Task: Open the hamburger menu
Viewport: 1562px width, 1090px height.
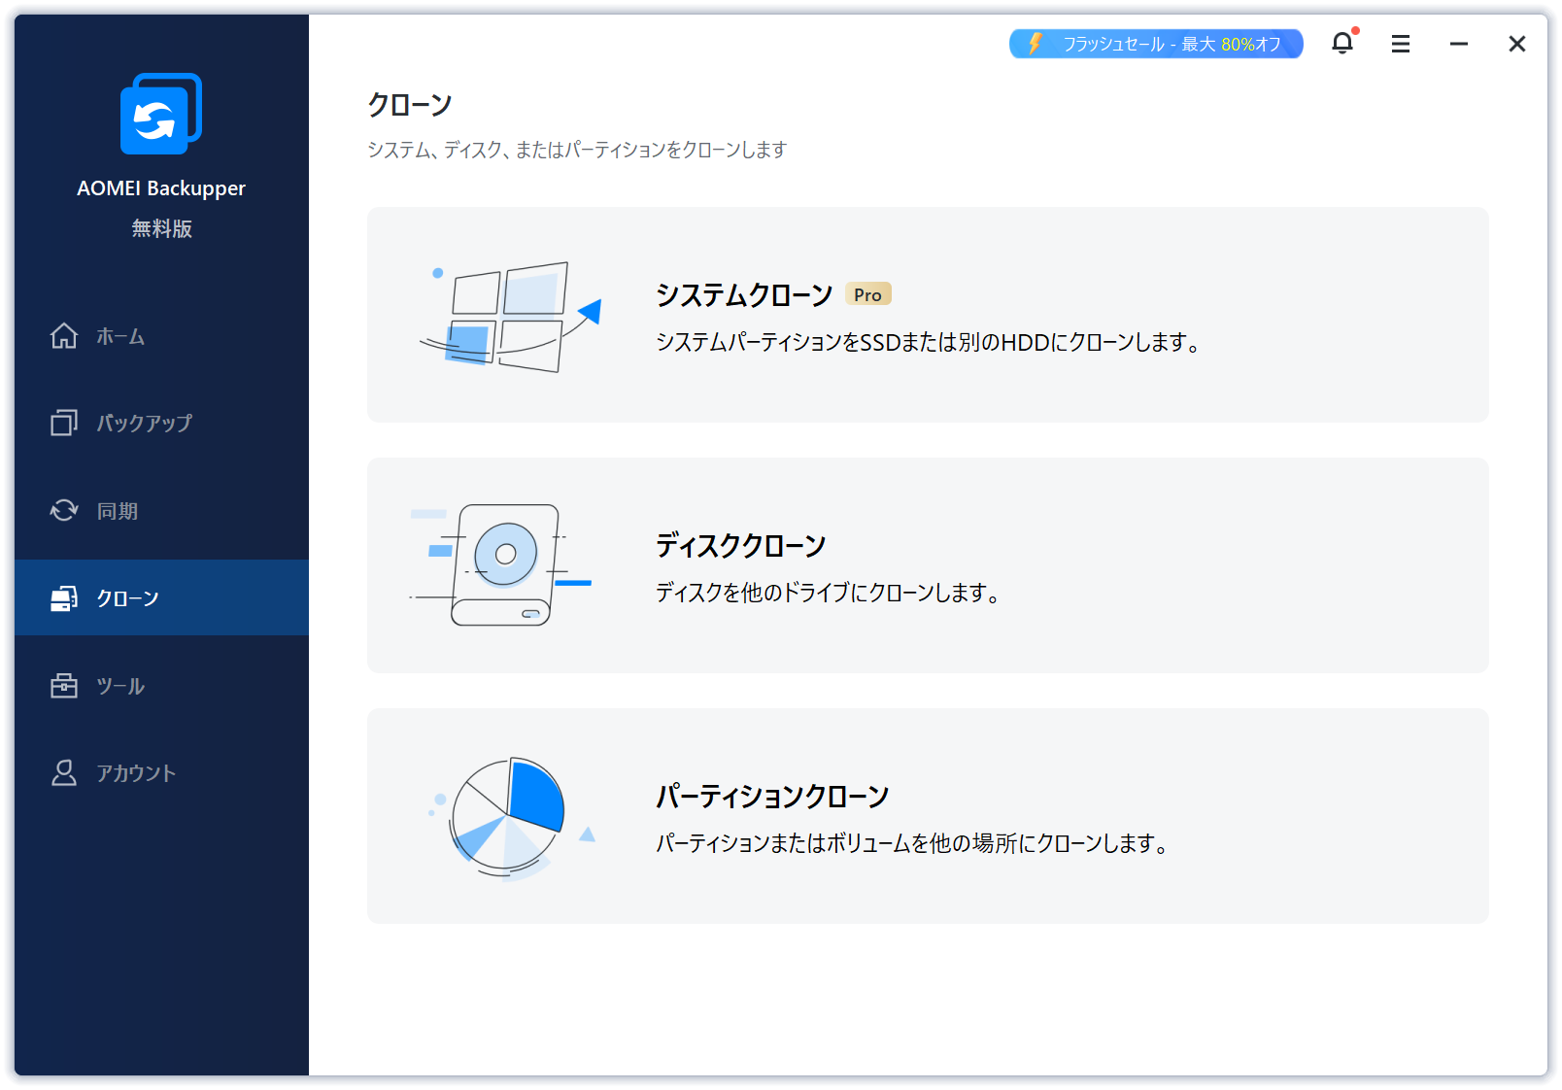Action: point(1400,44)
